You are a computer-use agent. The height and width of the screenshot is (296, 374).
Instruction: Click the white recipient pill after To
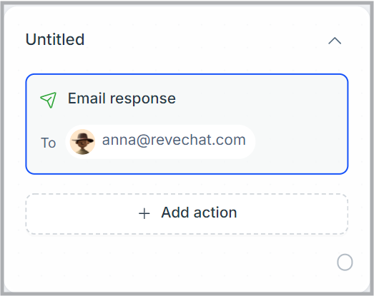pos(160,142)
